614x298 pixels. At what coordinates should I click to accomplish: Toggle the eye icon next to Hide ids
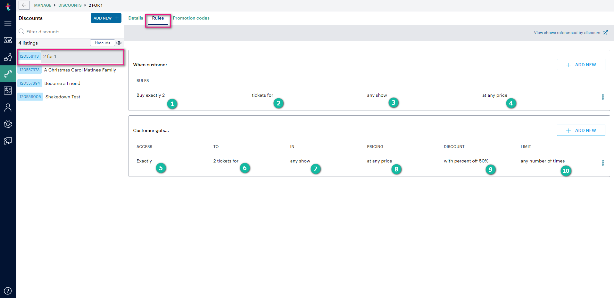(119, 43)
